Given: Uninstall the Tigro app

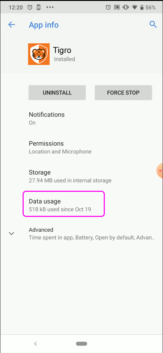Looking at the screenshot, I should point(57,92).
